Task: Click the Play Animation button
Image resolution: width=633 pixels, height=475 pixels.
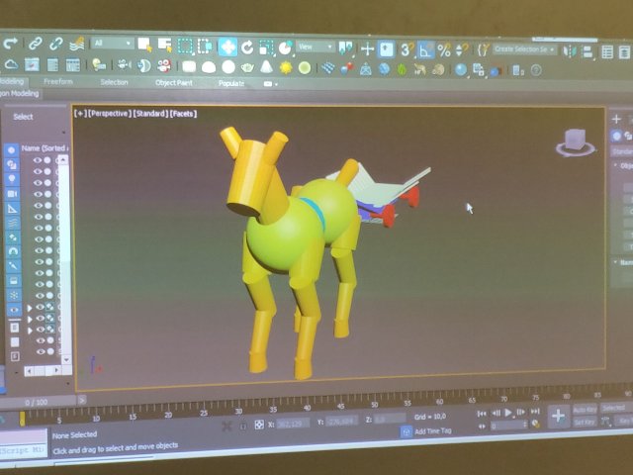Action: [508, 413]
